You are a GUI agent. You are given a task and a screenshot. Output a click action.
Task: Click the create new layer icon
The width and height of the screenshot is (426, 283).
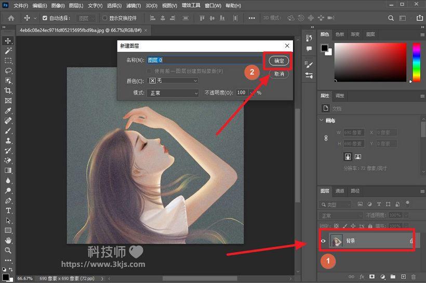[x=403, y=277]
